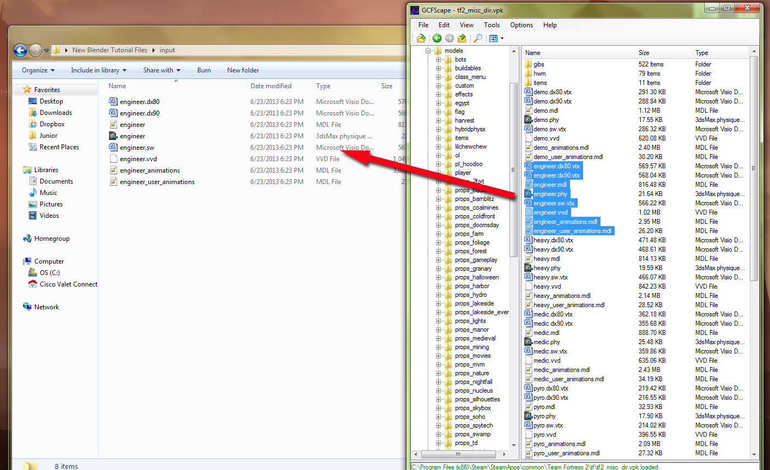770x470 pixels.
Task: Select engineer.dx80 file icon in Explorer
Action: (x=113, y=101)
